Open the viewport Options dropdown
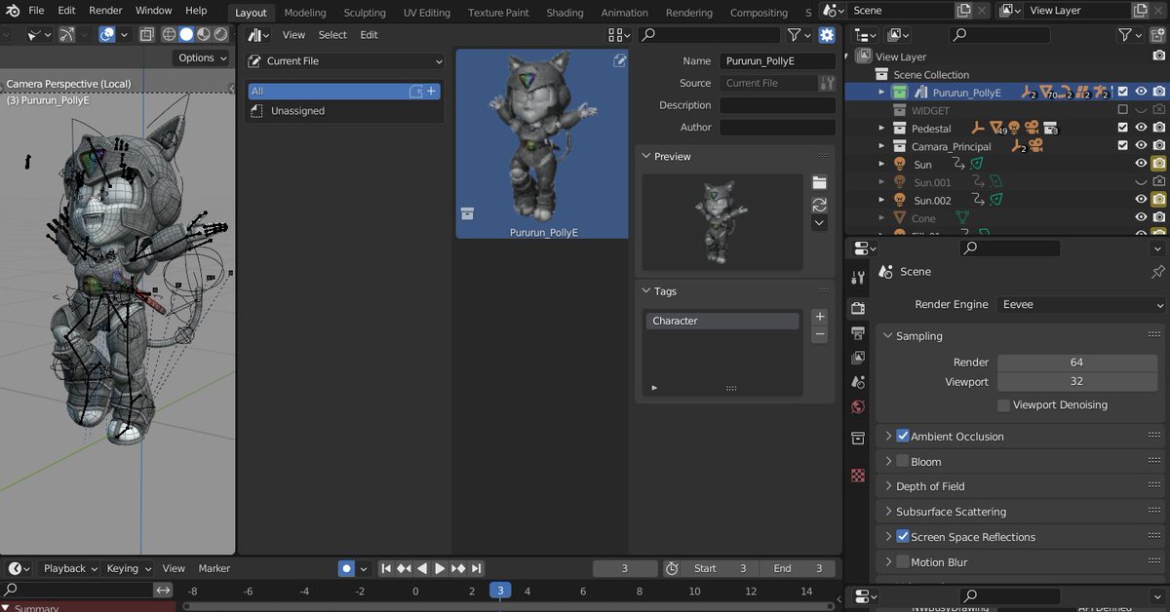This screenshot has width=1170, height=612. (202, 57)
